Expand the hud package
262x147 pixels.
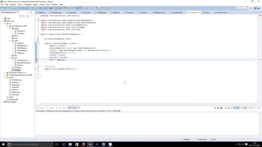tap(10, 38)
